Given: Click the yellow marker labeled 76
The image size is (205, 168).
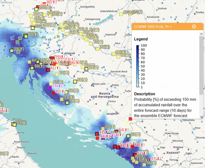Looking at the screenshot, I should click(x=98, y=48).
